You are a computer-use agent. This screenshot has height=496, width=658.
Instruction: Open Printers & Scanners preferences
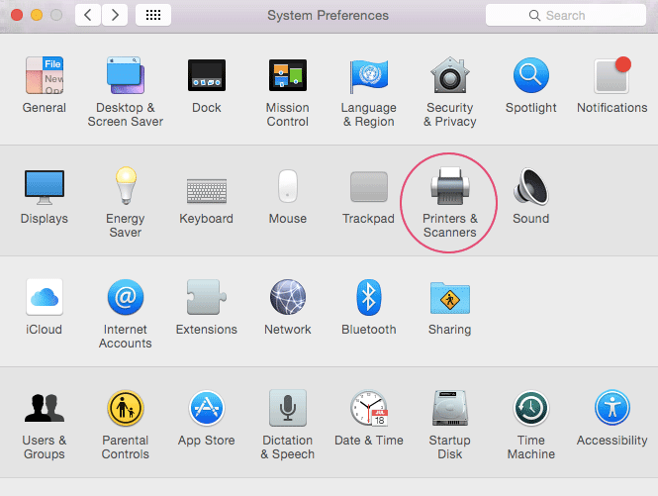[450, 188]
